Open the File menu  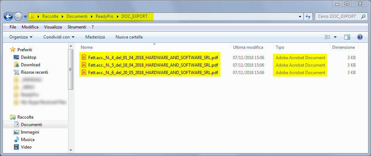(x=13, y=27)
